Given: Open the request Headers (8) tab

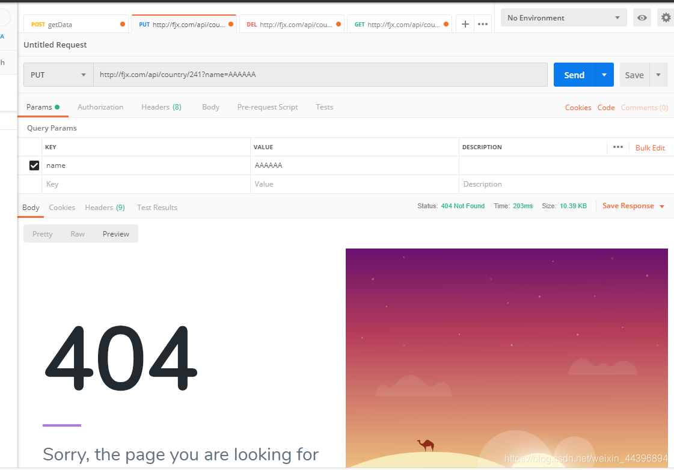Looking at the screenshot, I should pyautogui.click(x=161, y=107).
